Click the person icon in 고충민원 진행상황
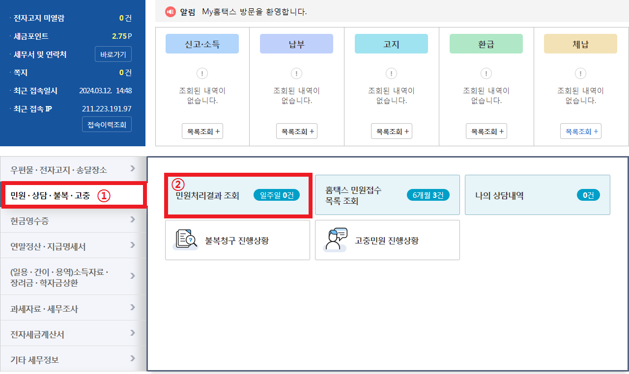 (x=335, y=240)
